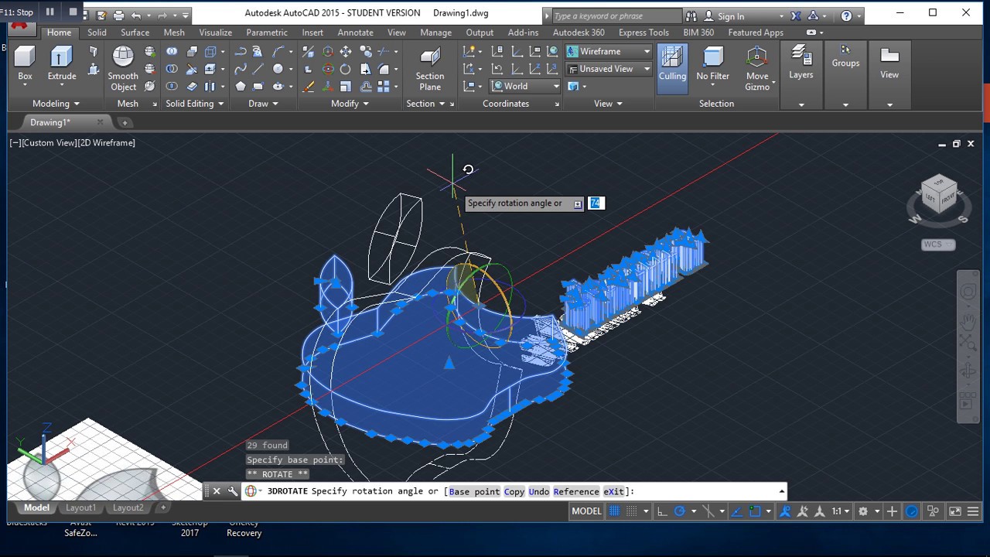Click the rotation angle input field
Image resolution: width=990 pixels, height=557 pixels.
(x=595, y=203)
